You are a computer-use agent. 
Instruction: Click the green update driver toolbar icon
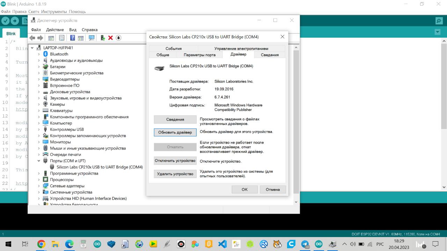103,38
